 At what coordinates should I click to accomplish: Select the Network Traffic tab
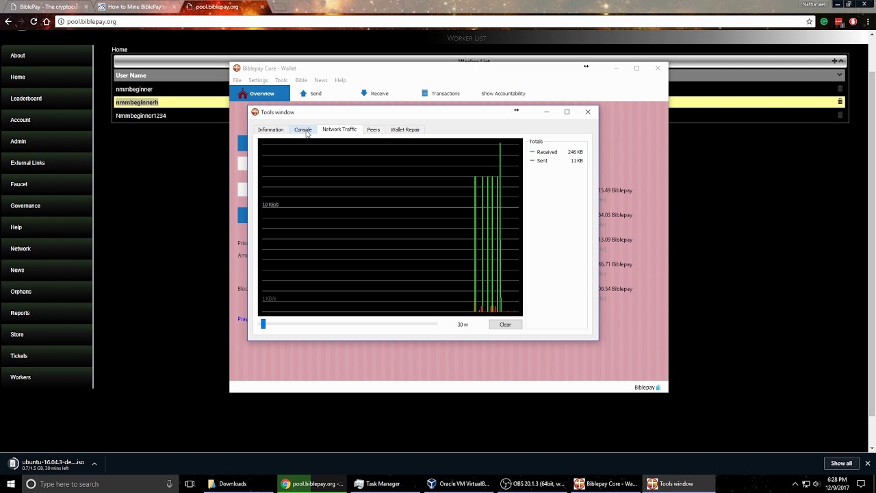pyautogui.click(x=339, y=129)
